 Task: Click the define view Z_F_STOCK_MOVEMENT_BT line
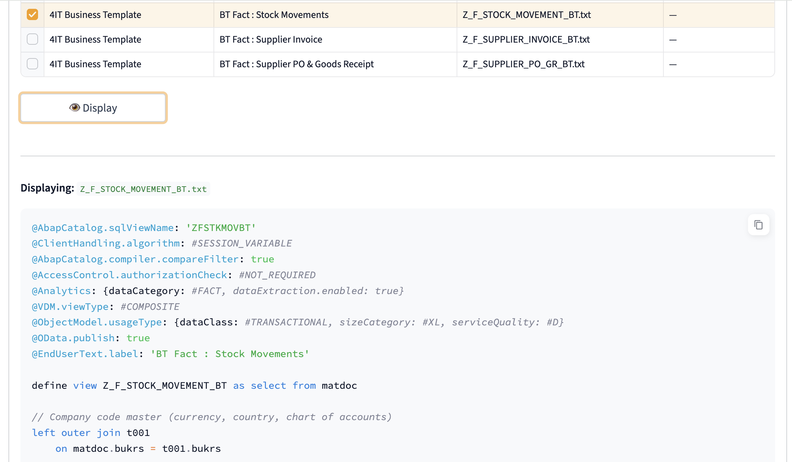click(194, 385)
